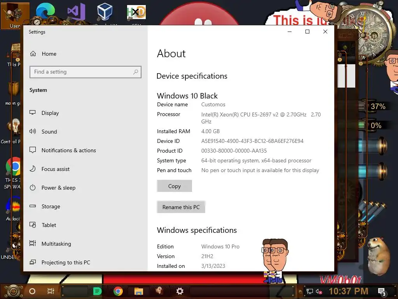This screenshot has width=398, height=299.
Task: Click the Copy button under device specifications
Action: coord(175,186)
